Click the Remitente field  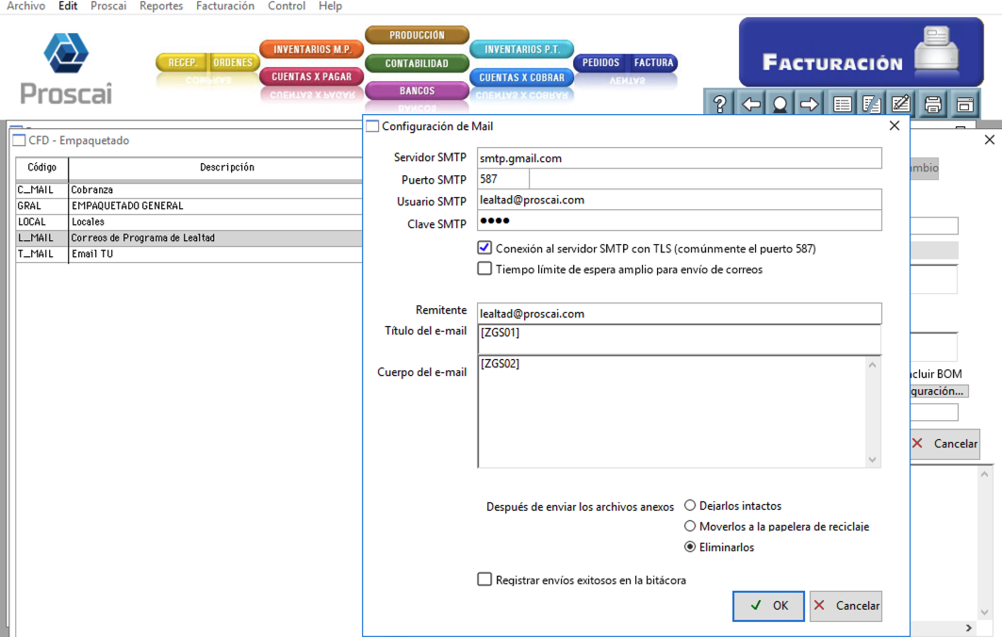679,313
